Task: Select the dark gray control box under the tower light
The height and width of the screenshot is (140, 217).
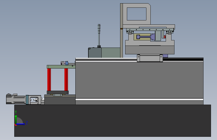Action: (x=95, y=53)
